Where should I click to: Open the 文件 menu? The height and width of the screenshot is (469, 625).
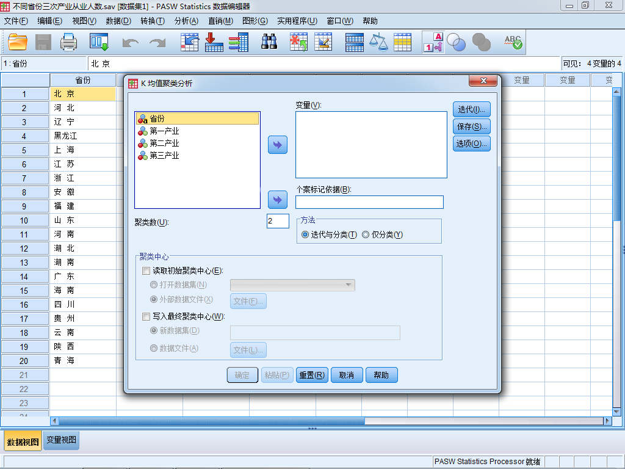(x=16, y=21)
